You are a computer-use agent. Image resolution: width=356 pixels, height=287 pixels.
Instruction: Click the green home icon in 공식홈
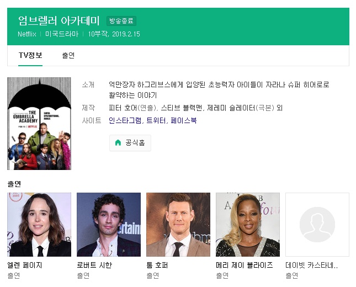[x=118, y=143]
